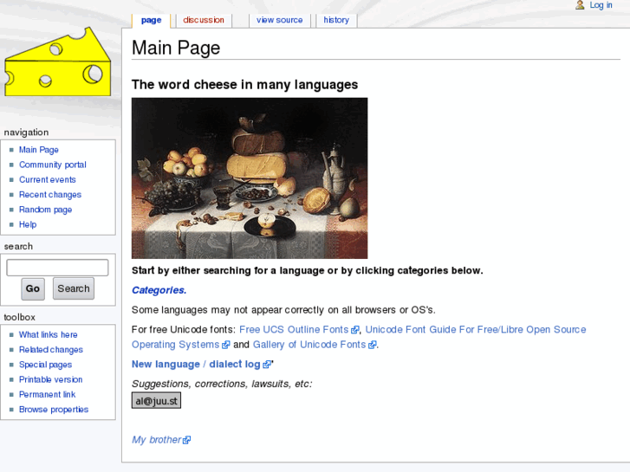630x472 pixels.
Task: Open the Log in link
Action: (601, 5)
